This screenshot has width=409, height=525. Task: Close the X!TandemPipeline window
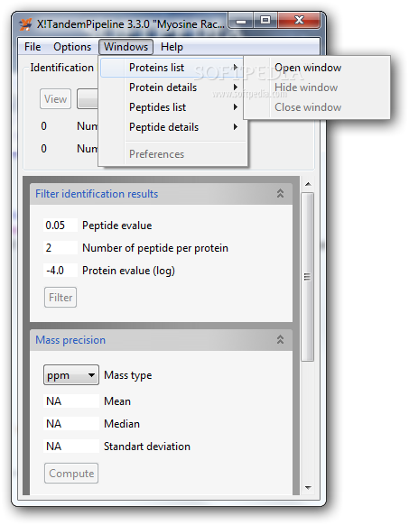coord(299,21)
